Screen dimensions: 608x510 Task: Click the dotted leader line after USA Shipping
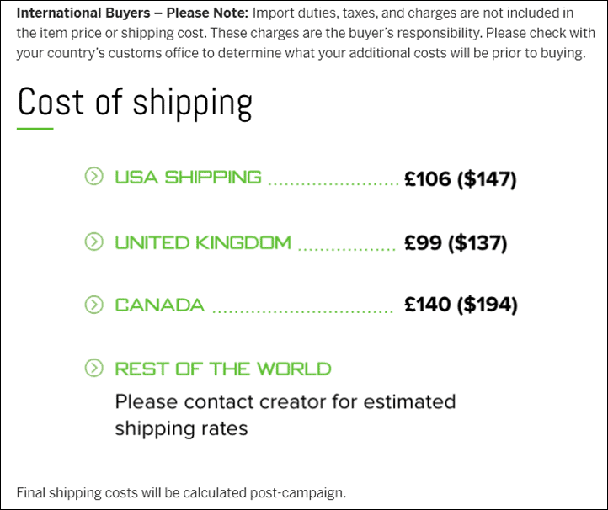[333, 184]
